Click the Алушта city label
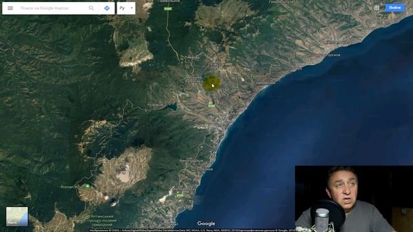Image resolution: width=413 pixels, height=232 pixels. (x=222, y=125)
